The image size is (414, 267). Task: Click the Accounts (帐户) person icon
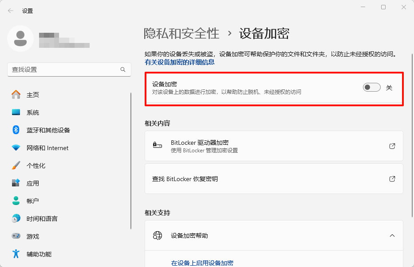pyautogui.click(x=16, y=201)
